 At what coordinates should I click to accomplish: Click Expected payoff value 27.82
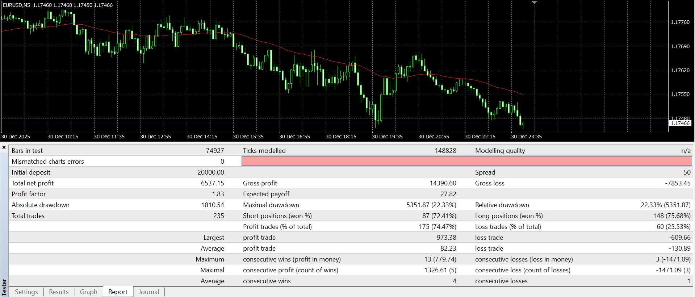pyautogui.click(x=448, y=194)
